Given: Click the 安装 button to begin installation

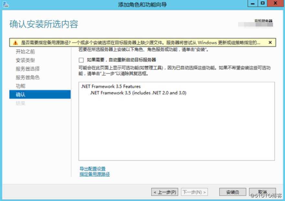Looking at the screenshot, I should coord(232,191).
